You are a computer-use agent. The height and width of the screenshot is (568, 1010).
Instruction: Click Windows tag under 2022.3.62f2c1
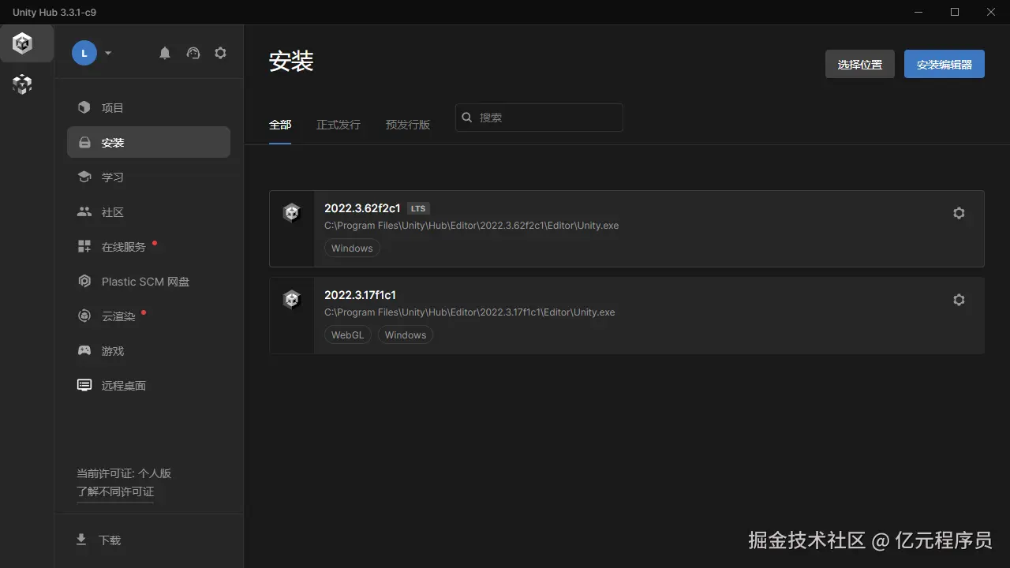[352, 248]
